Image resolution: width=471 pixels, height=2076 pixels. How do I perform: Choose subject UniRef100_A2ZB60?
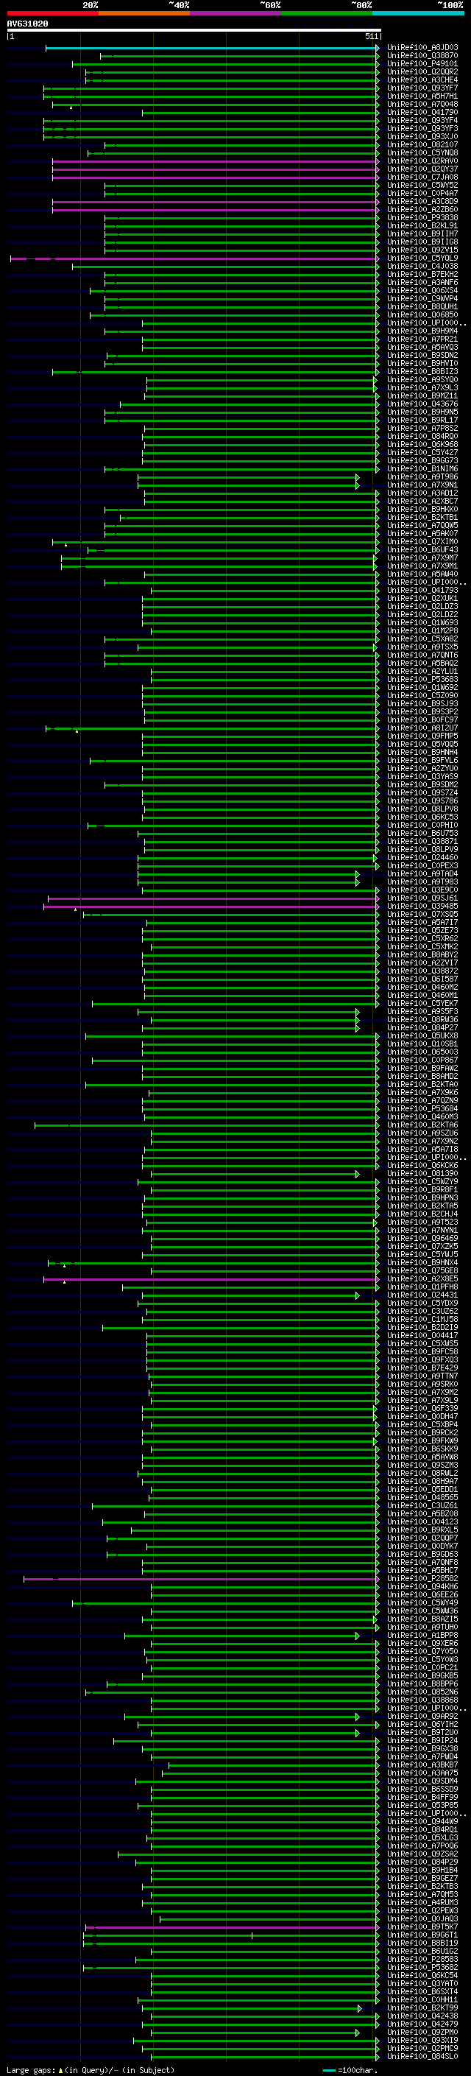click(x=422, y=210)
